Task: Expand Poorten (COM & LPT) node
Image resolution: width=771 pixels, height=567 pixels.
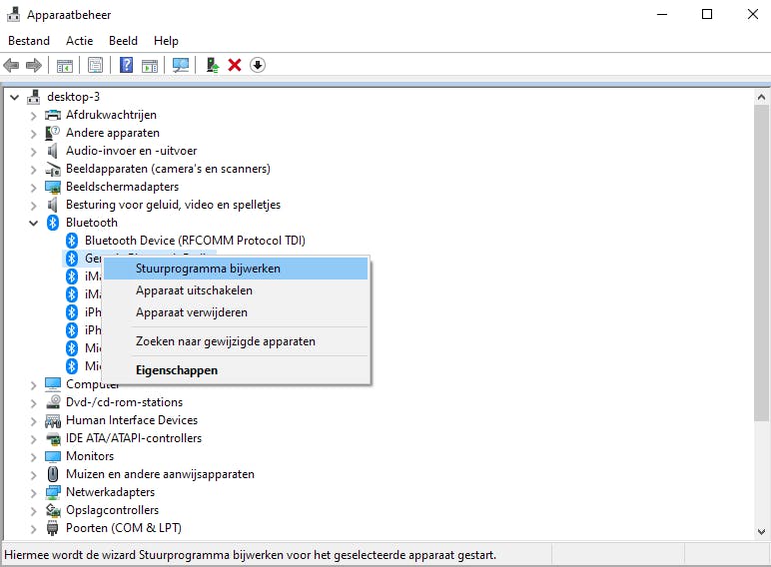Action: (33, 529)
